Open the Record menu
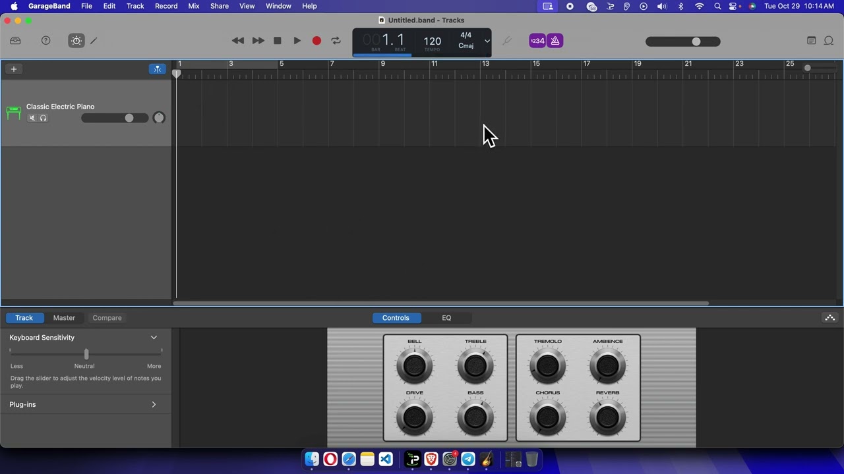The height and width of the screenshot is (474, 844). tap(166, 6)
